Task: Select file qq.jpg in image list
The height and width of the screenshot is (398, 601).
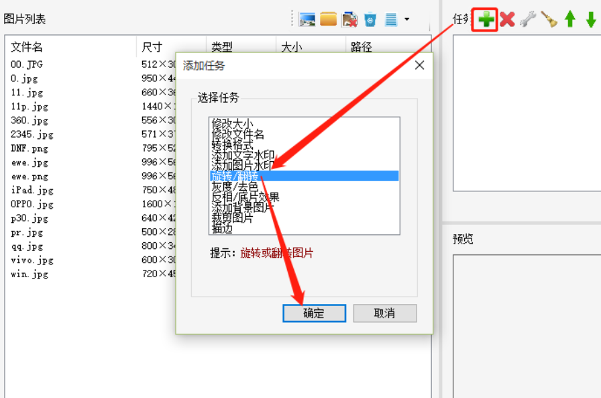Action: click(x=27, y=246)
